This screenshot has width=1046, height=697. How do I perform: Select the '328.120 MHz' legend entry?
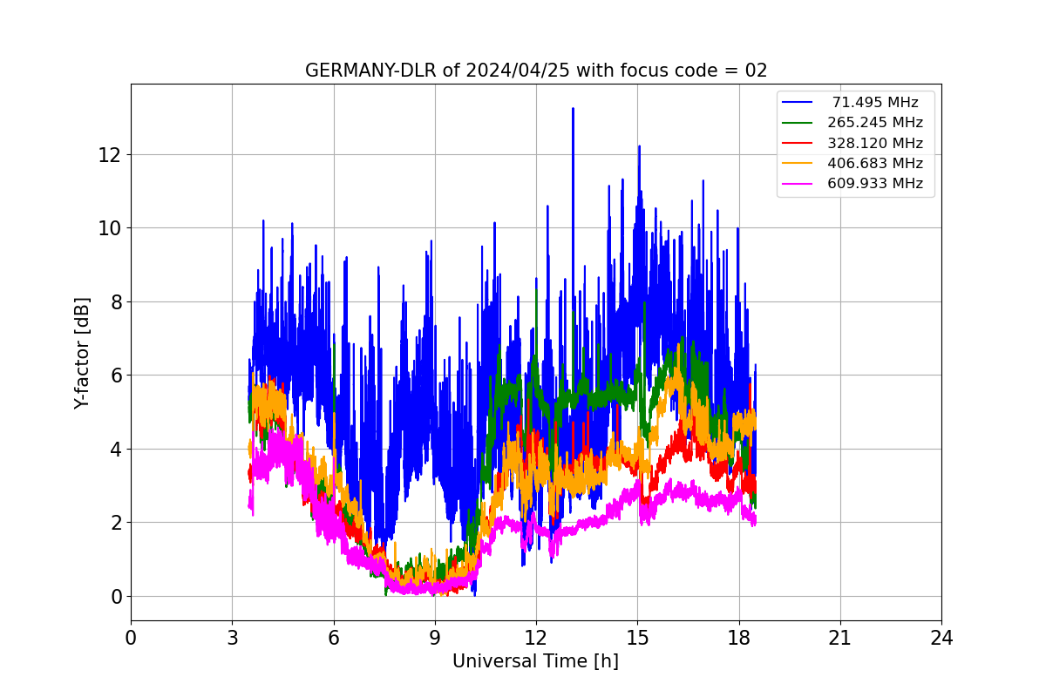(x=874, y=143)
